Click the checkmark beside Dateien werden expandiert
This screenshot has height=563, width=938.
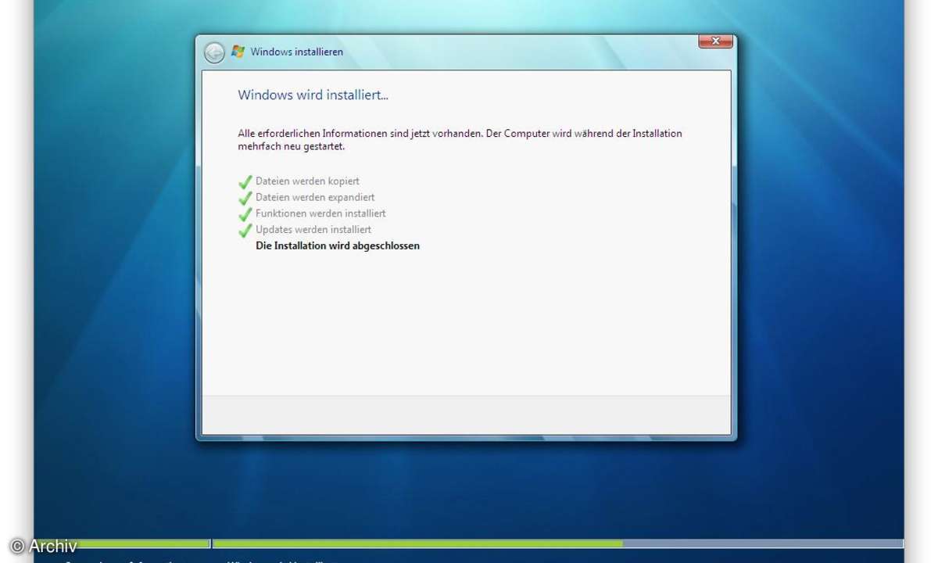[x=245, y=198]
